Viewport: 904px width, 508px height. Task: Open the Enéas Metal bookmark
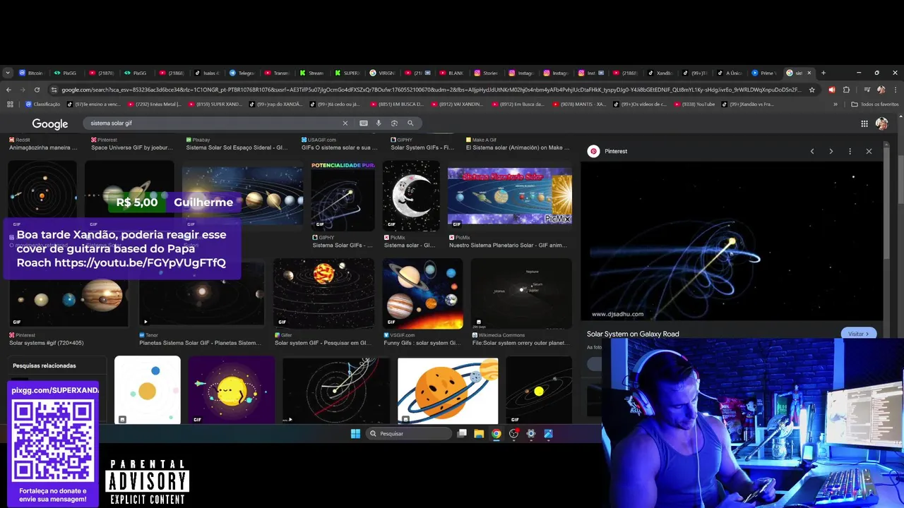coord(155,104)
